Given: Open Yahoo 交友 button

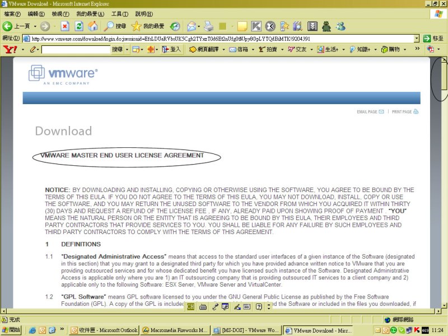Looking at the screenshot, I should 297,49.
